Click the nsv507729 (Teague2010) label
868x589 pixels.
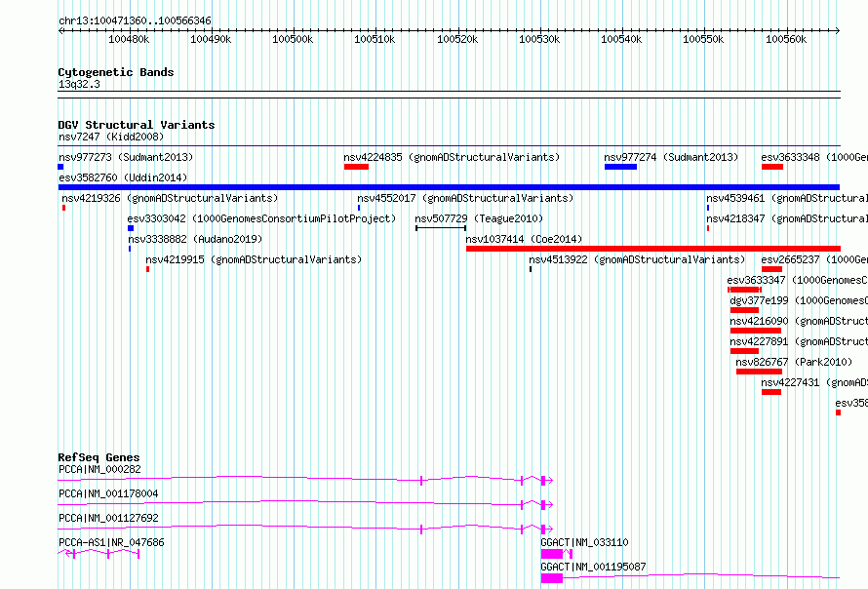coord(479,218)
